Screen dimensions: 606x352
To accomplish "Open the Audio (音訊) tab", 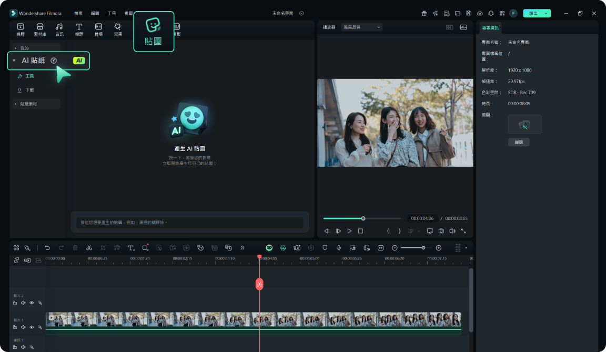I will click(x=59, y=29).
